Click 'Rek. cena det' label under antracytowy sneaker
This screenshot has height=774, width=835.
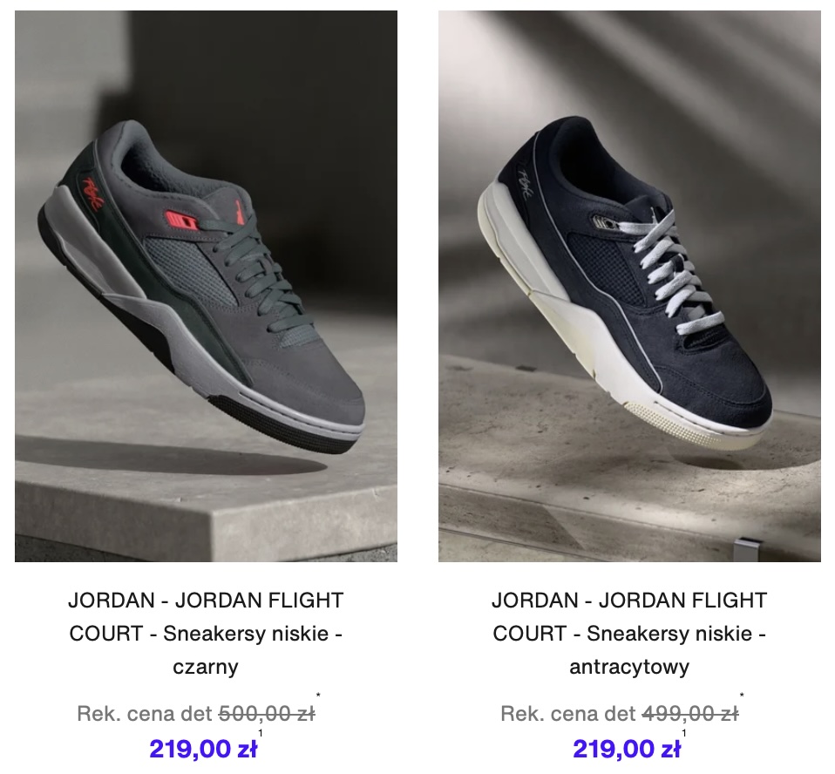click(x=568, y=713)
